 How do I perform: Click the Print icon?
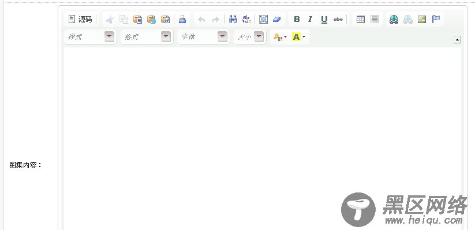point(182,20)
